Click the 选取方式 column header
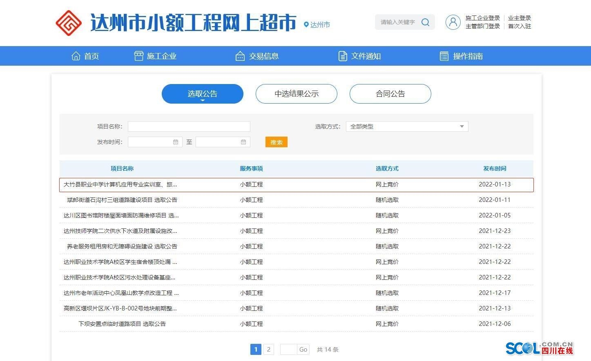Image resolution: width=591 pixels, height=361 pixels. 387,168
